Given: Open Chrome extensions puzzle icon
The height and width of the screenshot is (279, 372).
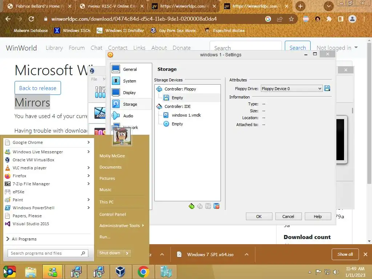Looking at the screenshot, I should 329,19.
